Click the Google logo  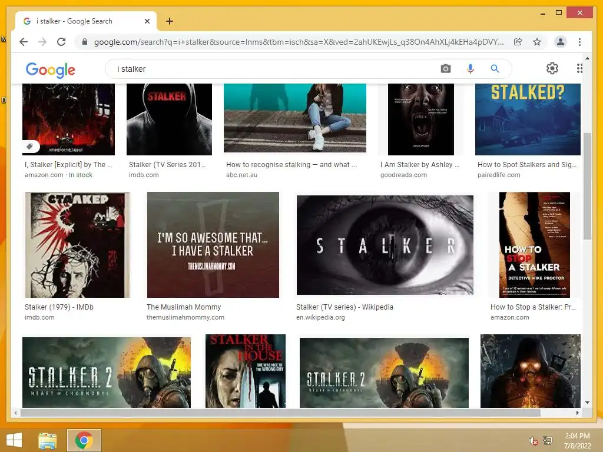point(51,69)
